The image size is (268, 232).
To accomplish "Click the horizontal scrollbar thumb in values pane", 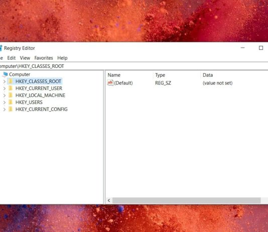I will tap(186, 200).
